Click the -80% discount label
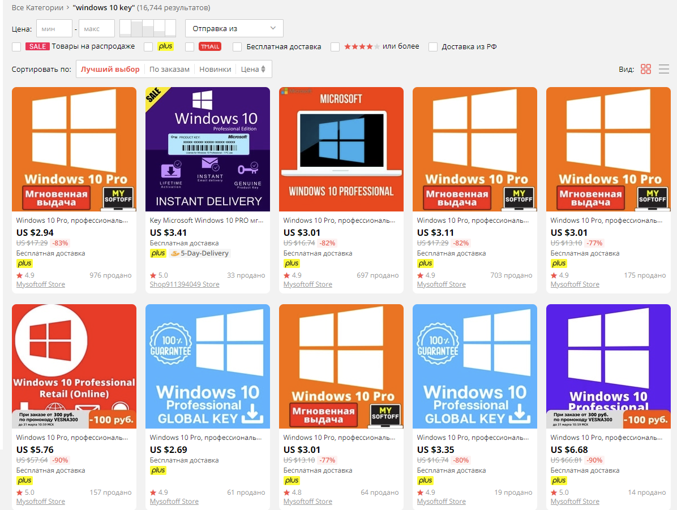This screenshot has width=677, height=510. click(x=461, y=460)
